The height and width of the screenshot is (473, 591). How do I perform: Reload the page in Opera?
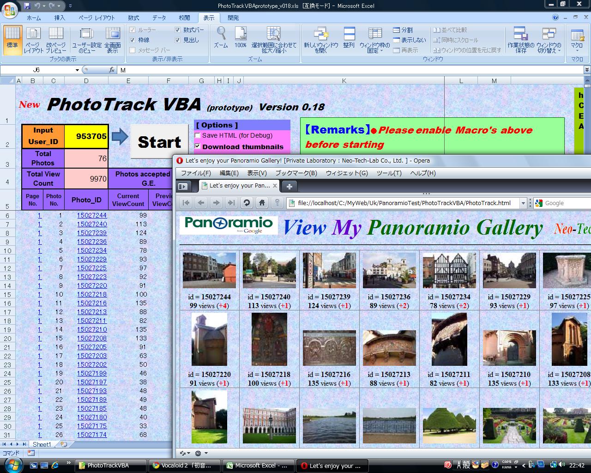point(247,203)
